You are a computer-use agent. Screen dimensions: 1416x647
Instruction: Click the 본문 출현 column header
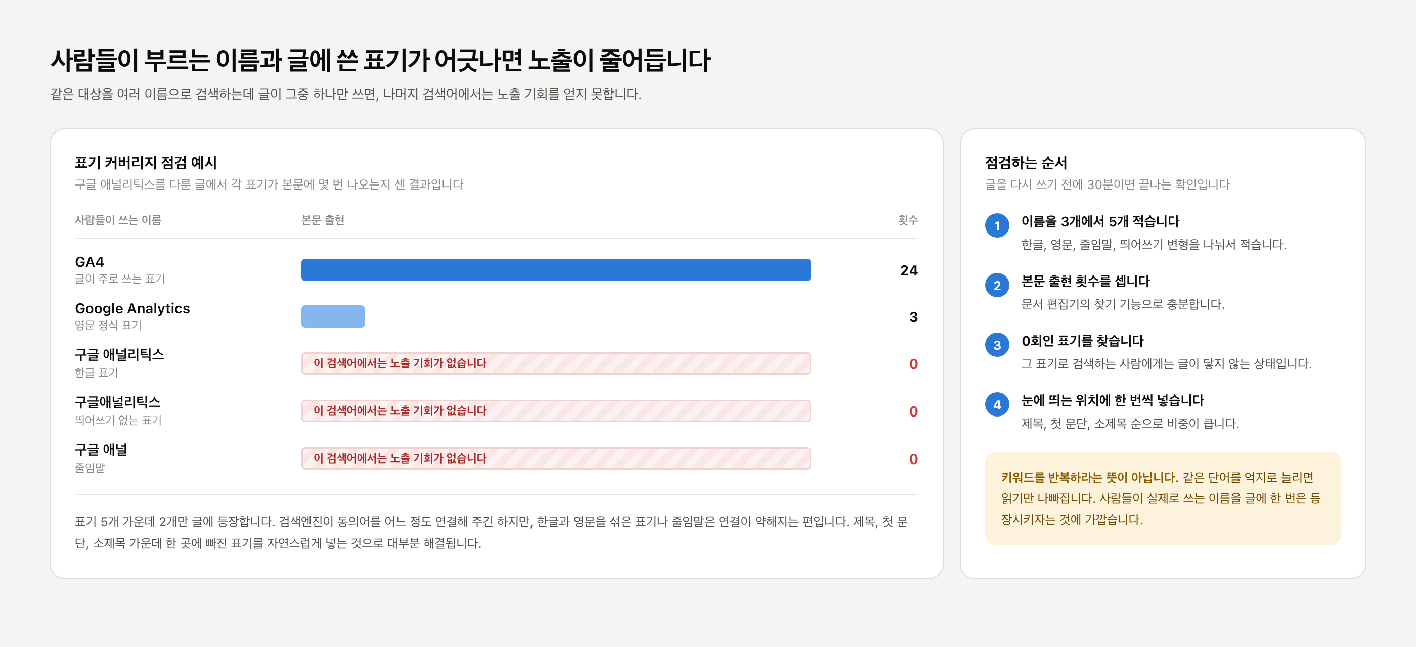[x=323, y=220]
